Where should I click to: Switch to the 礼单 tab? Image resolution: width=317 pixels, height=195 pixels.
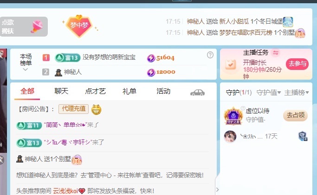(x=129, y=91)
